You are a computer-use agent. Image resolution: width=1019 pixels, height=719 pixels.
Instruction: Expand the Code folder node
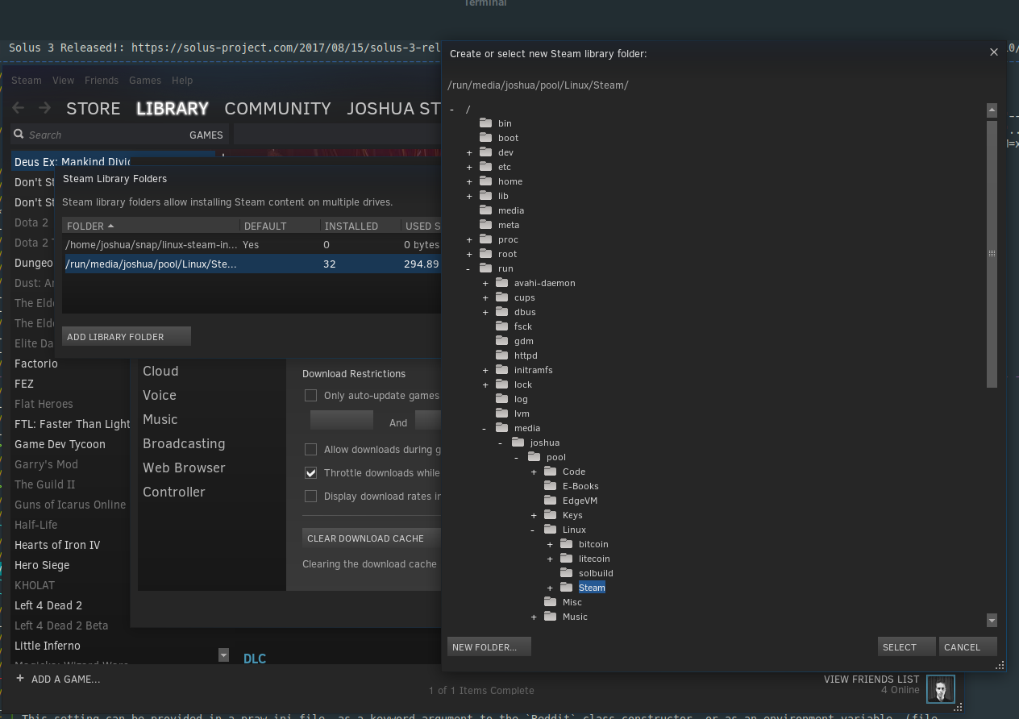pyautogui.click(x=534, y=472)
